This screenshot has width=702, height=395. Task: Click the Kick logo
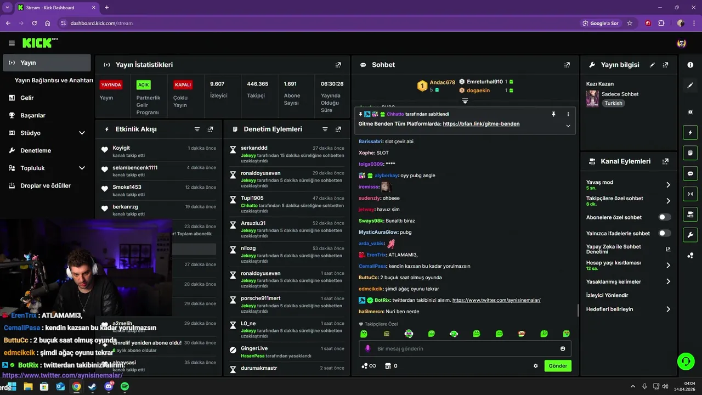39,43
